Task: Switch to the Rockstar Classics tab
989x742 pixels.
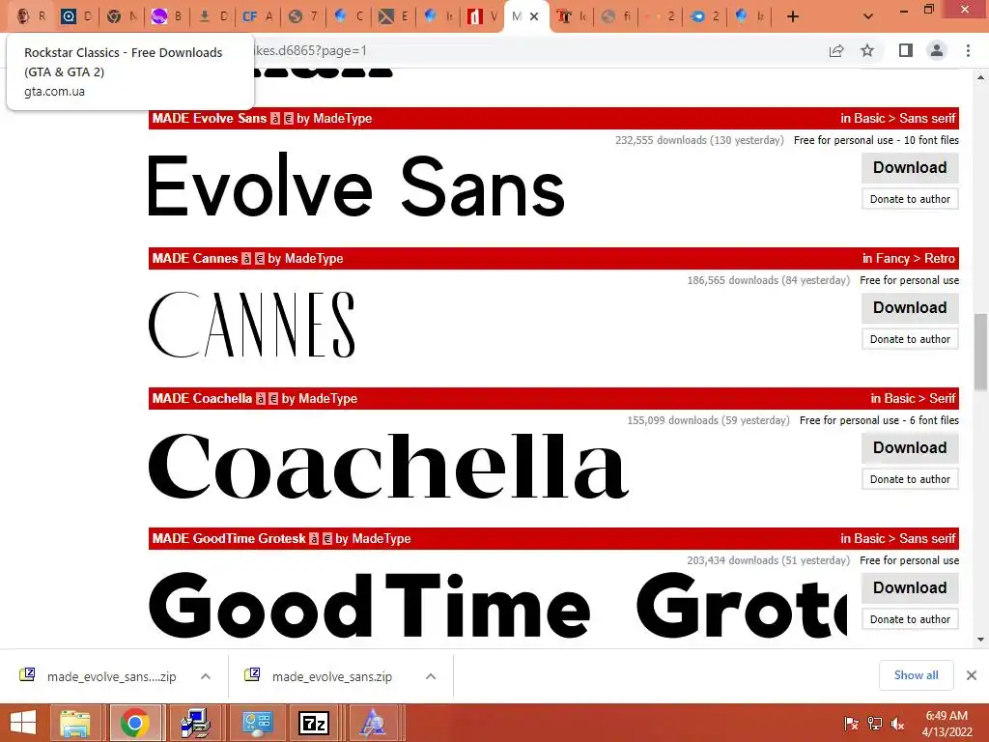Action: tap(30, 16)
